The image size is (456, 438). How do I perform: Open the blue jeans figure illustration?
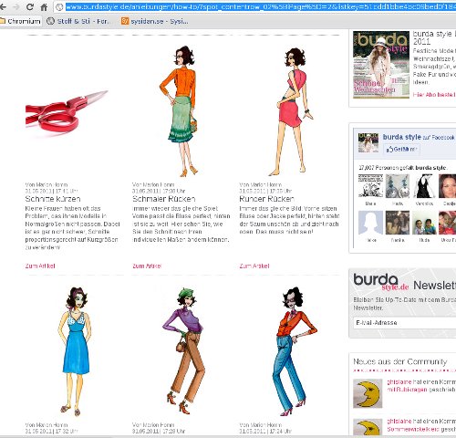point(294,351)
